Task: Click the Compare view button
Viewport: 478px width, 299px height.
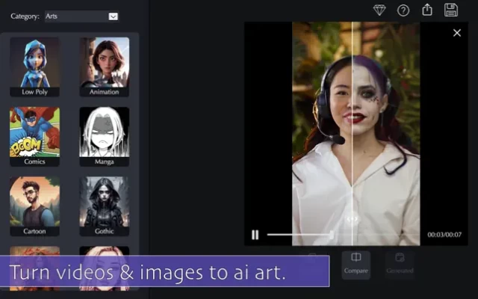Action: 356,263
